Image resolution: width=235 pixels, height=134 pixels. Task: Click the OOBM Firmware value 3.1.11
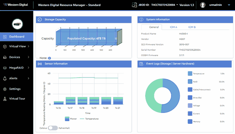[x=181, y=55]
